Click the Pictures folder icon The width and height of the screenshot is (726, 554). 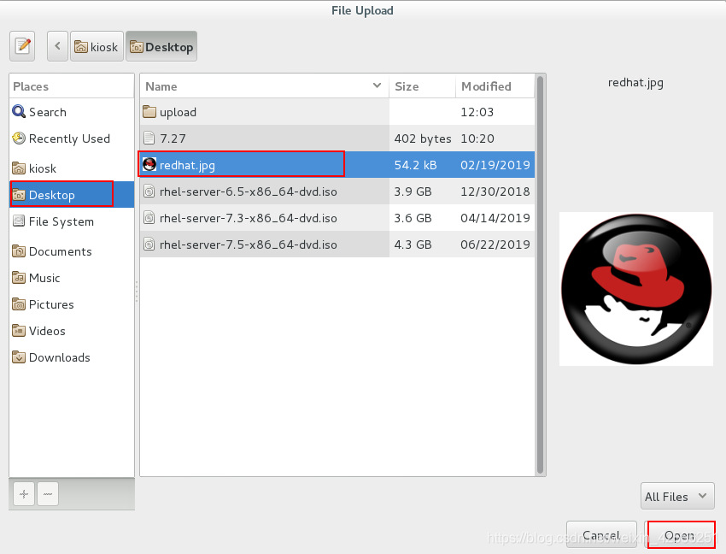(x=19, y=304)
